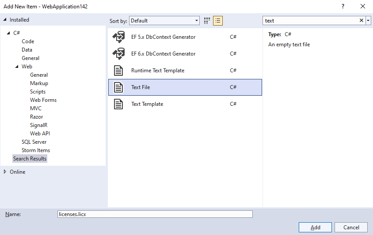This screenshot has width=373, height=235.
Task: Open the Sort by Default dropdown
Action: 164,21
